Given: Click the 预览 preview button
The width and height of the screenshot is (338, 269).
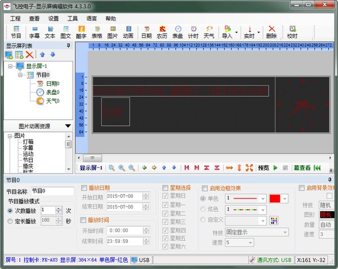Looking at the screenshot, I should pos(263,167).
